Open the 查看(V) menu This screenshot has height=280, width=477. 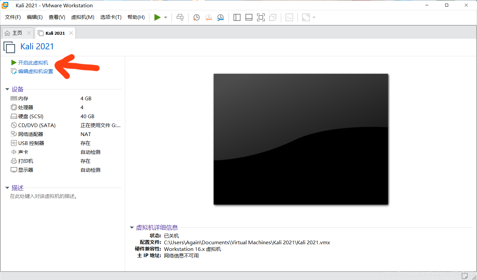pyautogui.click(x=57, y=17)
